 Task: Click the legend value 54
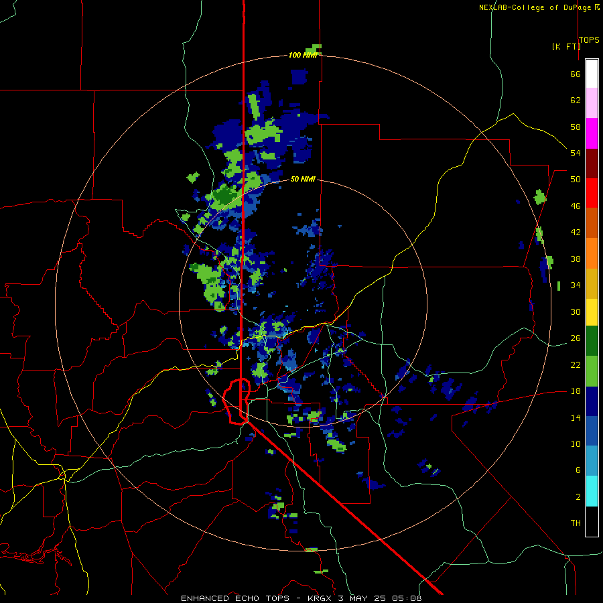[576, 153]
